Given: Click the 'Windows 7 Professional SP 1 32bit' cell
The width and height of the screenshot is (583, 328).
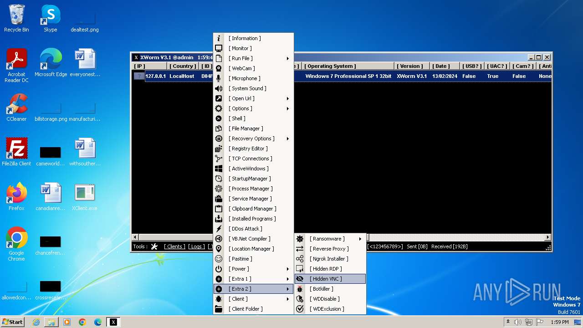Looking at the screenshot, I should pos(348,76).
